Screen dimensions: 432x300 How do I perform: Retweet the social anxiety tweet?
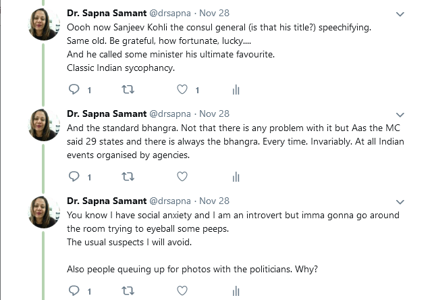[x=128, y=291]
